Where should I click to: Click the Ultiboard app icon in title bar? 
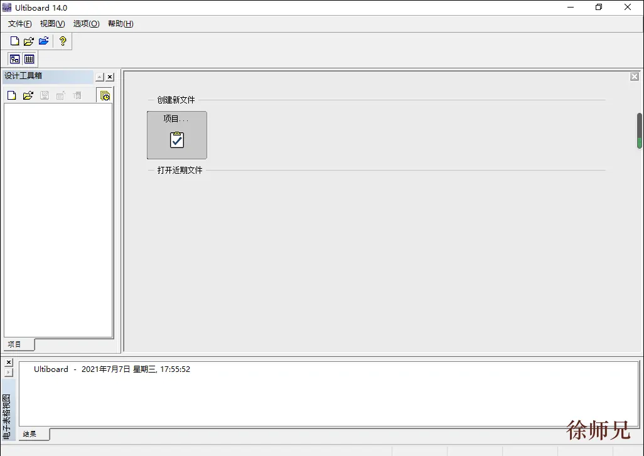[x=7, y=8]
